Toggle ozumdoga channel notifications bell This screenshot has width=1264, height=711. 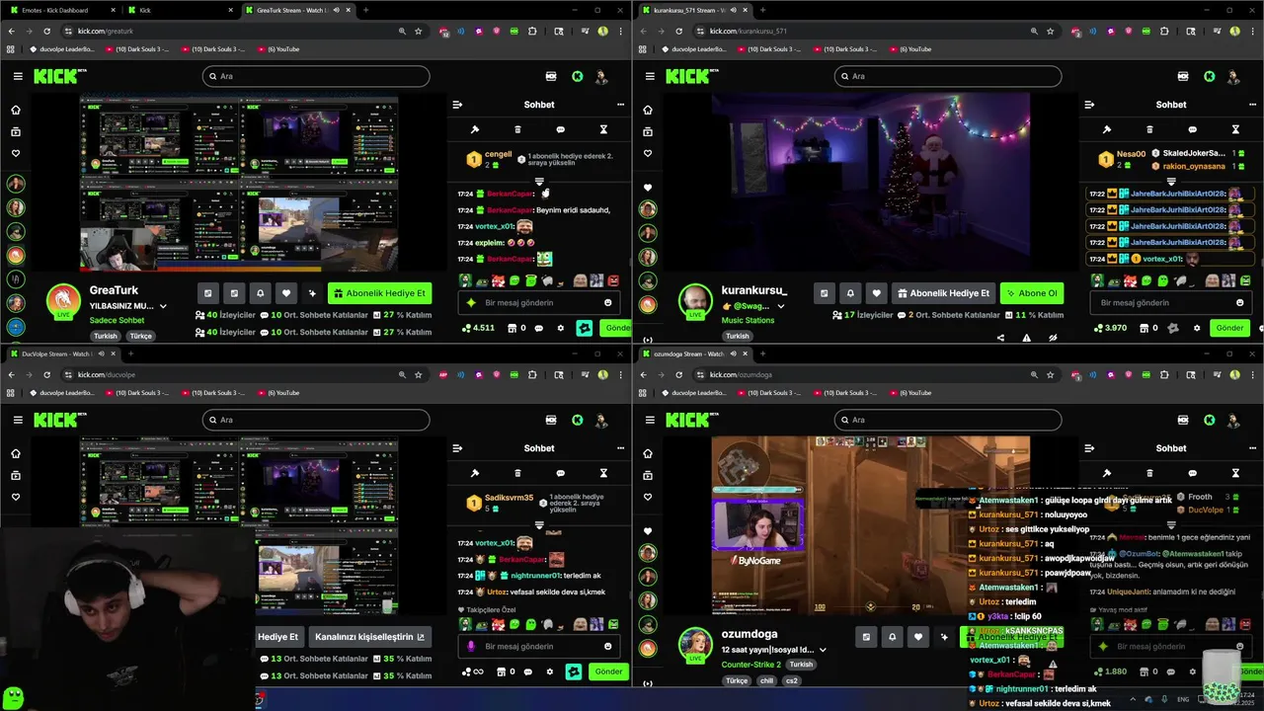[x=893, y=637]
